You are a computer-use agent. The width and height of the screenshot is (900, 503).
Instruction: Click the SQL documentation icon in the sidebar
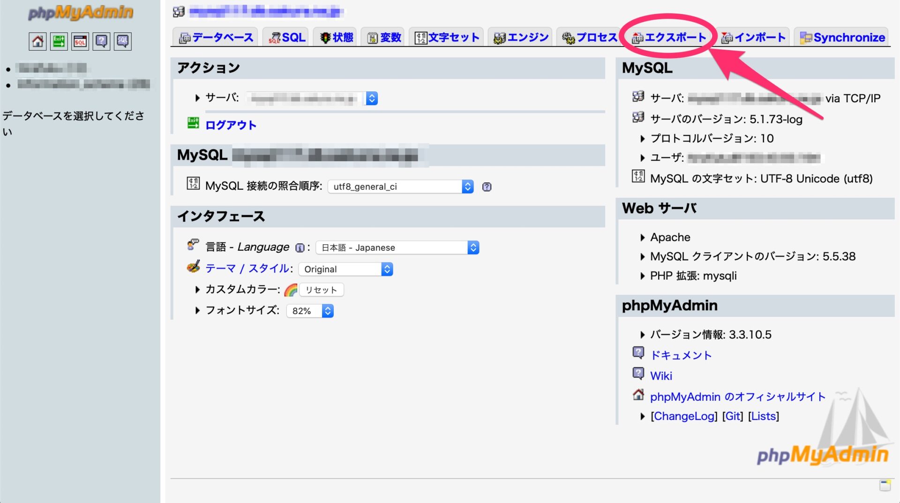pos(123,41)
